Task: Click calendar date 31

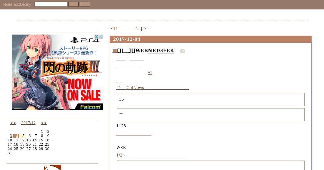Action: point(10,153)
